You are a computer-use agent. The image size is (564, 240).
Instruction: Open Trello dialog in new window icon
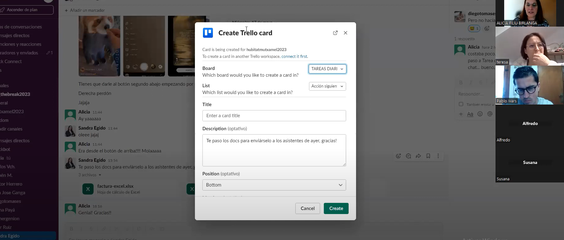tap(335, 33)
